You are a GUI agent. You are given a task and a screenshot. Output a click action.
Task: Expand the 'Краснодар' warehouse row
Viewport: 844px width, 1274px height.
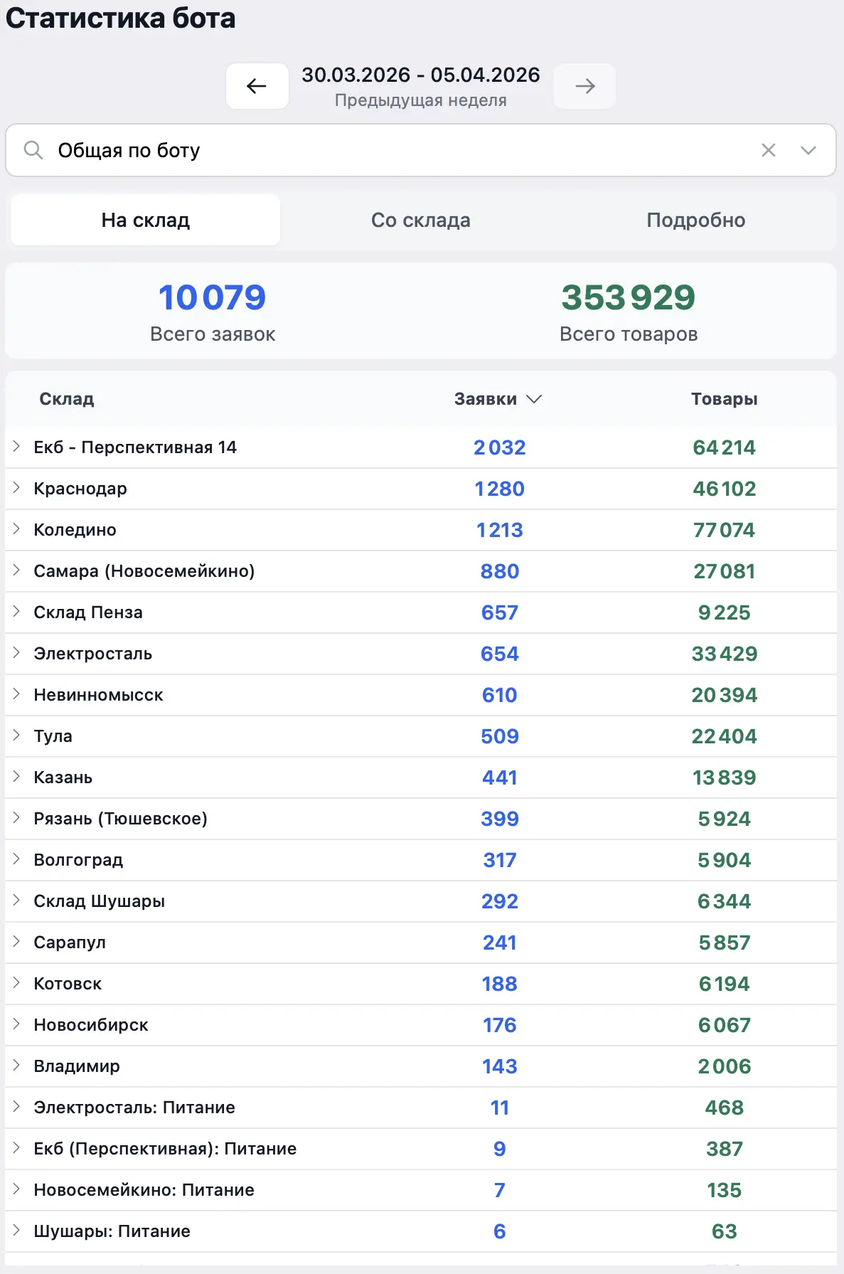[16, 488]
